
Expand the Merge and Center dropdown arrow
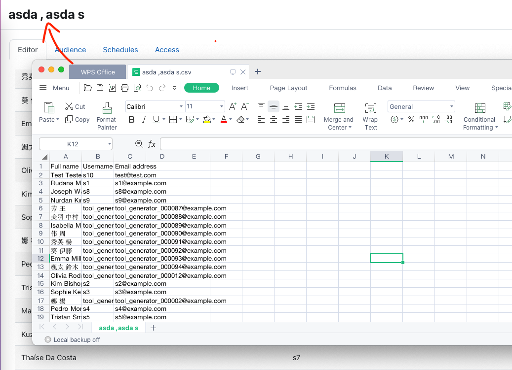(x=350, y=127)
